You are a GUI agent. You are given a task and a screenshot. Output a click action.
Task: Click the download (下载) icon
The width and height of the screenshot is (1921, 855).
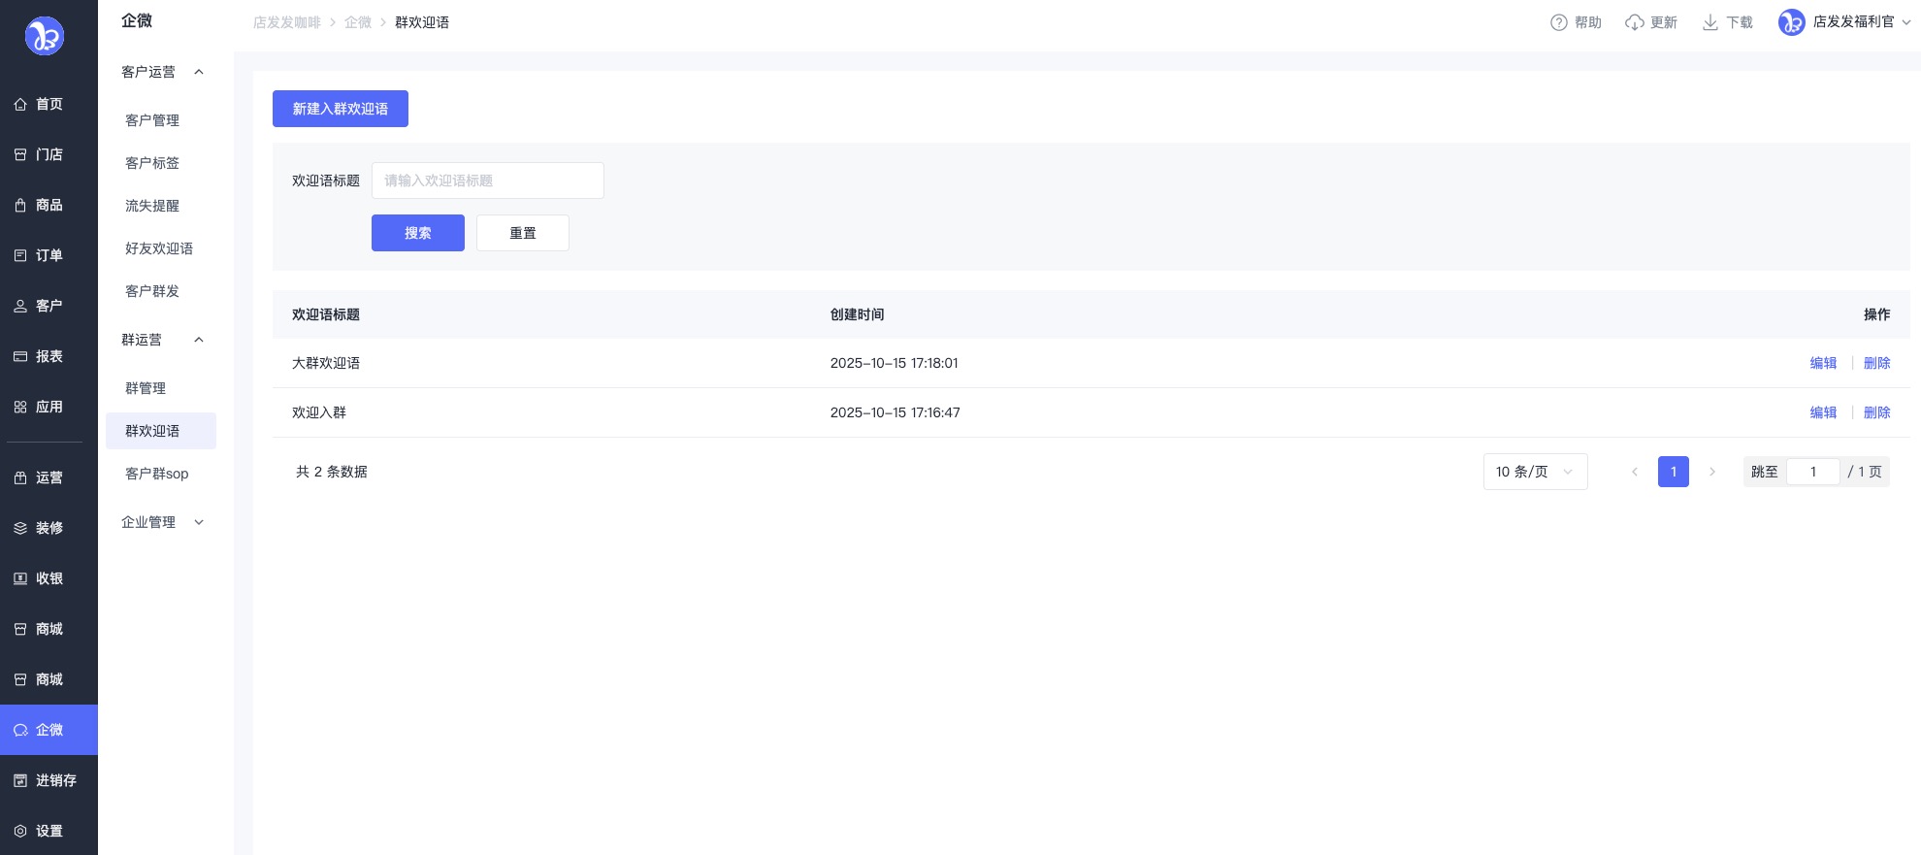click(1709, 22)
